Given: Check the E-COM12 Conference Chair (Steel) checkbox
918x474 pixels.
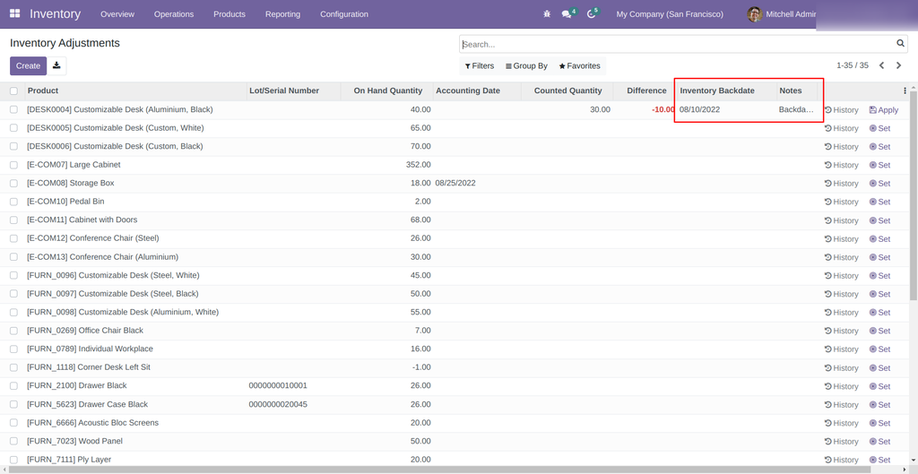Looking at the screenshot, I should 13,238.
